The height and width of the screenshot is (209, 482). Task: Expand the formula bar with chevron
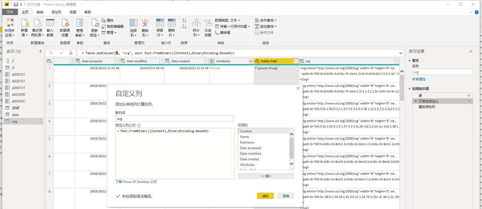coord(400,53)
